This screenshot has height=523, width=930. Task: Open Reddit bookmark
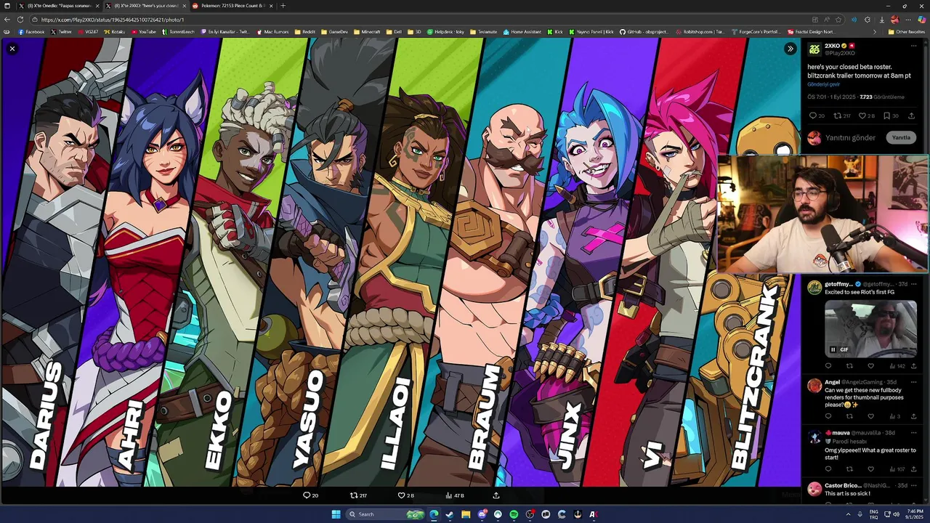point(304,32)
